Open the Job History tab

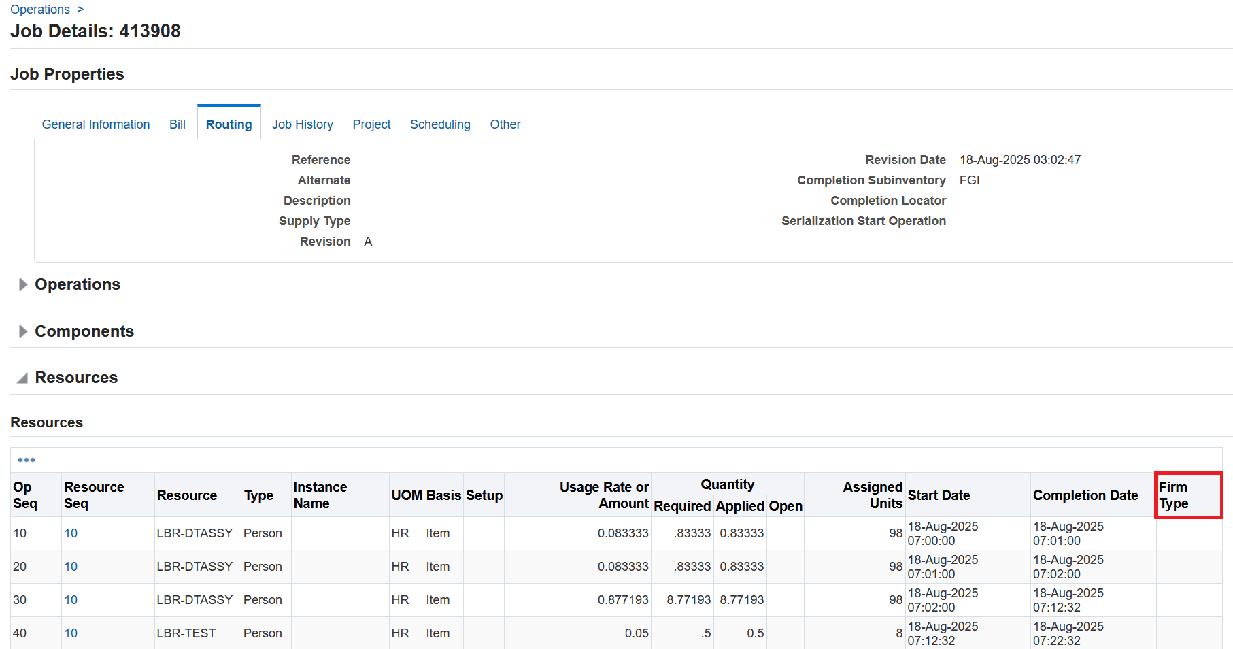point(303,124)
